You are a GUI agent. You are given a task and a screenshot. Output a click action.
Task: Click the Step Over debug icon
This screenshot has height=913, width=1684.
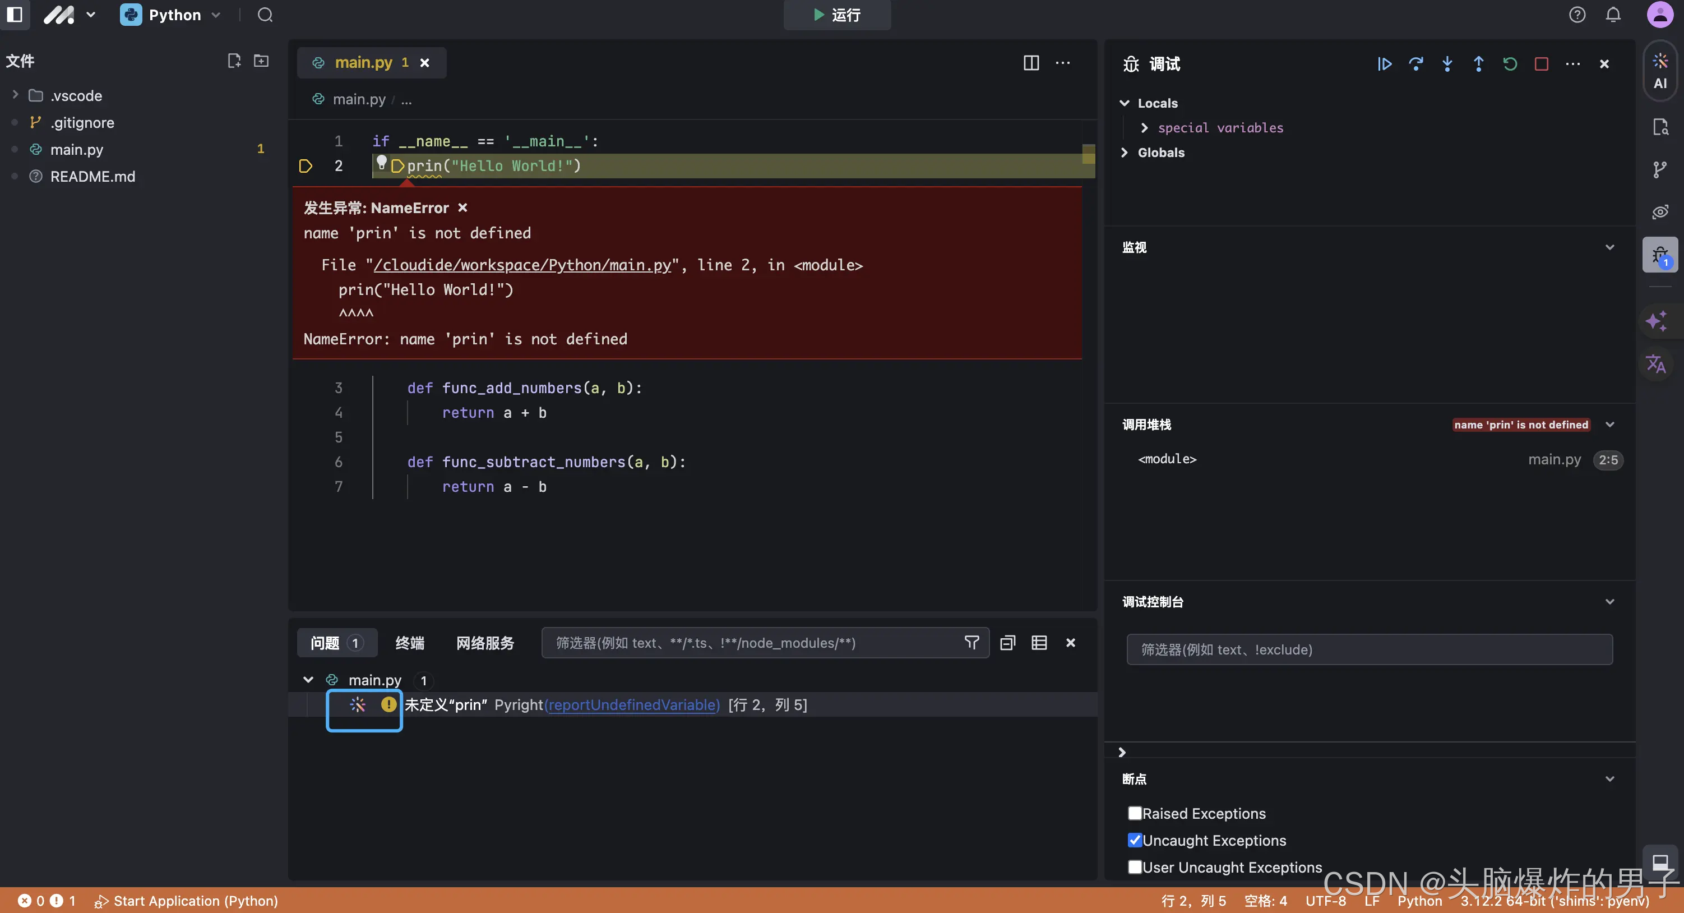[1415, 64]
